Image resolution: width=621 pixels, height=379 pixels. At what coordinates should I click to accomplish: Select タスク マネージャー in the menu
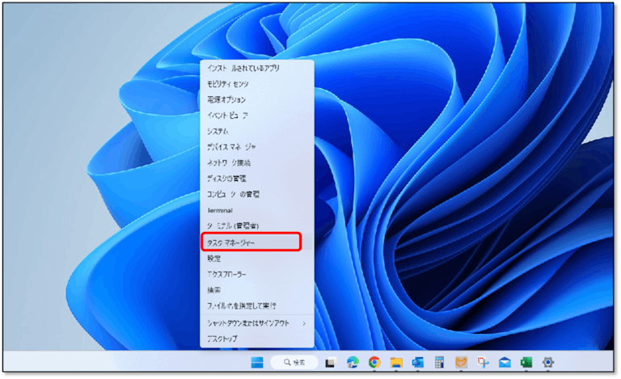coord(257,242)
